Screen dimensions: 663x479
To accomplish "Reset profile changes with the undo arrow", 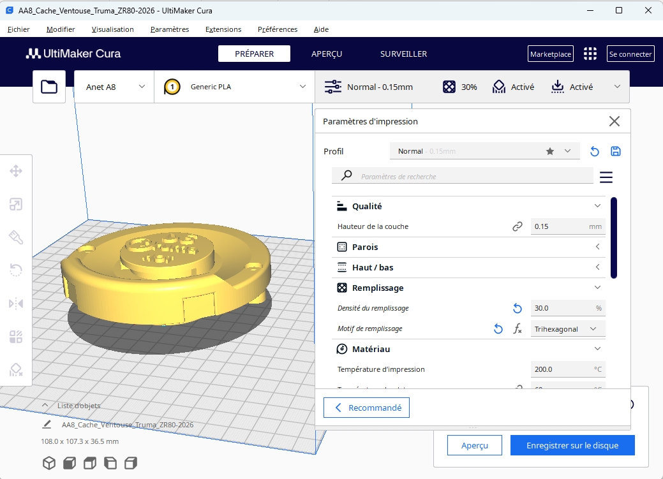I will click(594, 151).
